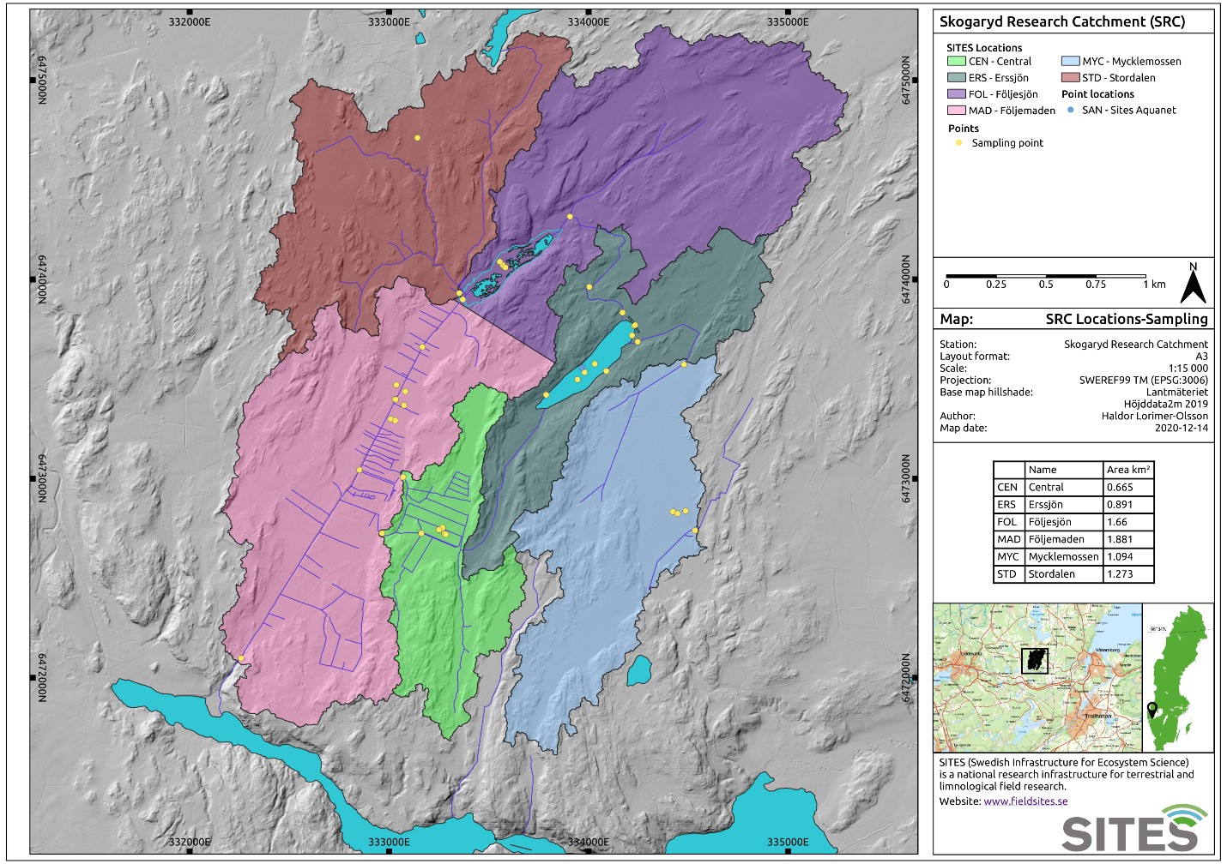Image resolution: width=1227 pixels, height=864 pixels.
Task: Click the projection text SWEREF99 TM (EPSG:3006)
Action: (1144, 381)
